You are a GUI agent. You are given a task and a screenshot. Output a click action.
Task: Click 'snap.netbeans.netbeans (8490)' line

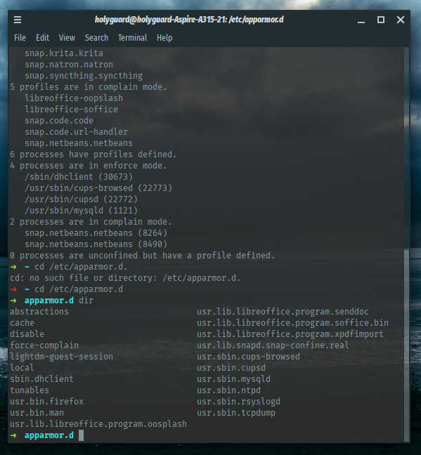(x=96, y=244)
